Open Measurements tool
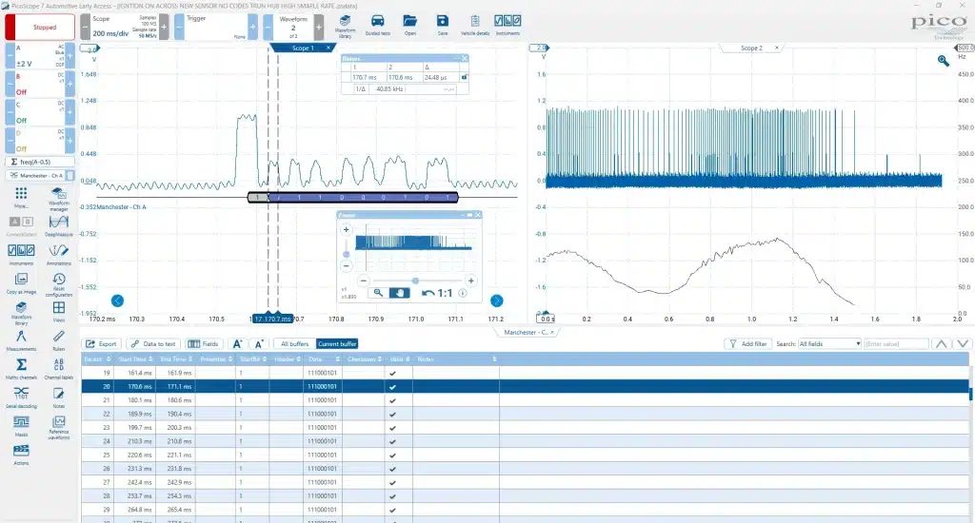The width and height of the screenshot is (975, 523). point(21,339)
